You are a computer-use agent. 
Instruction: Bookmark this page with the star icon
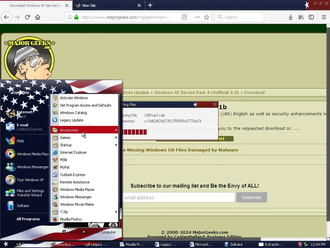point(207,17)
